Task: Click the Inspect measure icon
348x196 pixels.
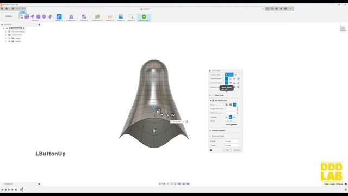Action: tap(110, 16)
